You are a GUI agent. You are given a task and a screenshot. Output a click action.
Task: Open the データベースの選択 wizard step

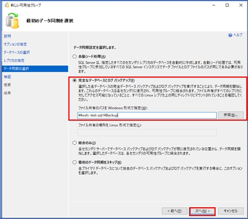[x=16, y=52]
